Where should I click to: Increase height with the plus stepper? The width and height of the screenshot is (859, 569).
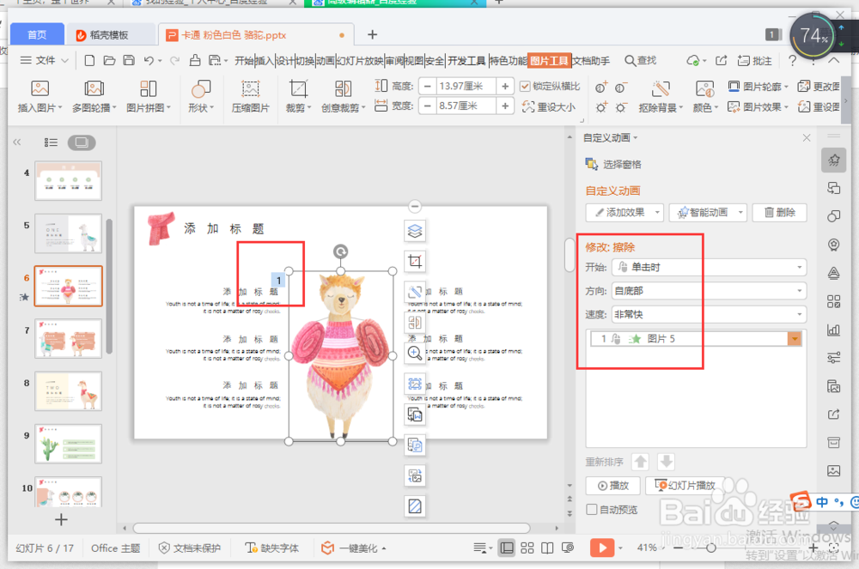coord(505,86)
